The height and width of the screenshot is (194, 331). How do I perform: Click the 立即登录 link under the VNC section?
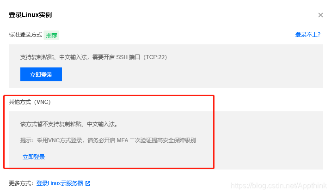[x=34, y=157]
